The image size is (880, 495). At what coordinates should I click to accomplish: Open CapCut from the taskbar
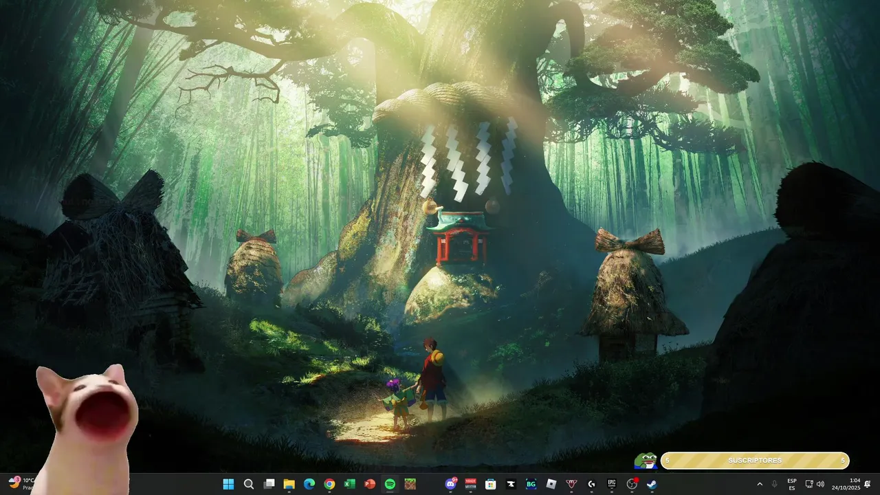(511, 484)
